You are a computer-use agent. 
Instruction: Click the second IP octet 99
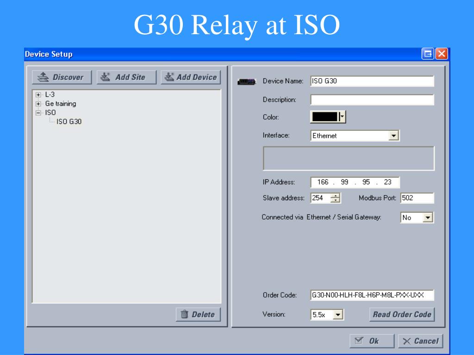(344, 182)
